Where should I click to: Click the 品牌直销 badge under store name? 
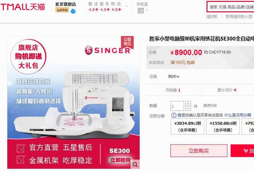(62, 10)
